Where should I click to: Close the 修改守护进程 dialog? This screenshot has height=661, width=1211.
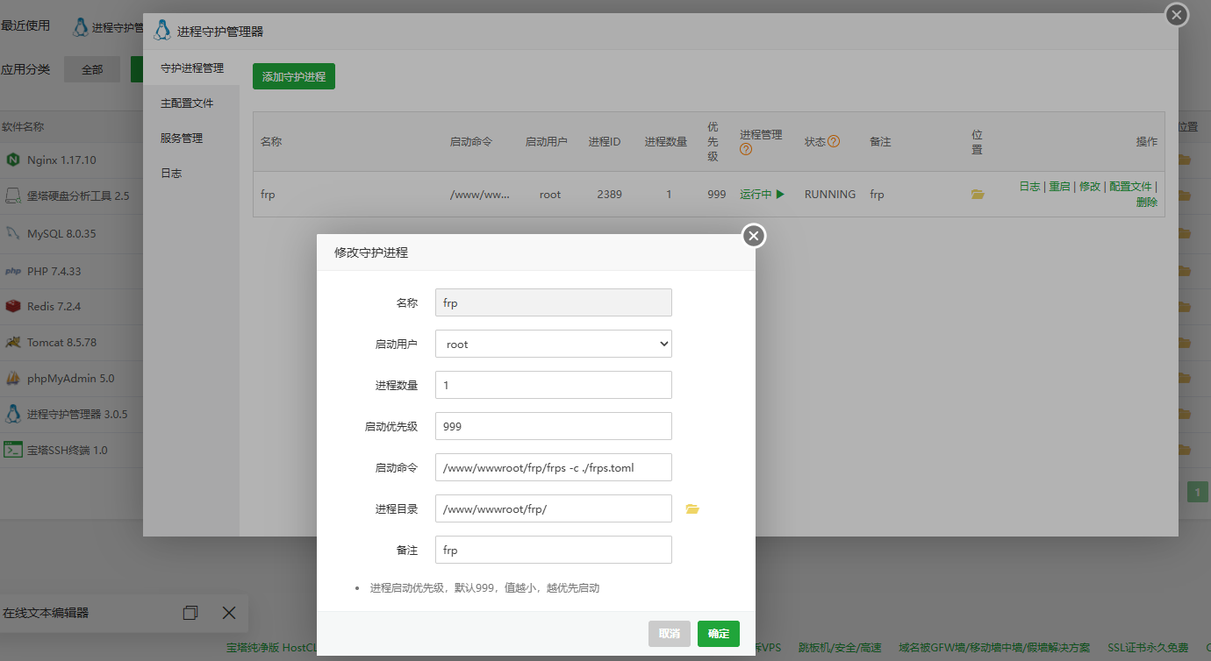(754, 236)
